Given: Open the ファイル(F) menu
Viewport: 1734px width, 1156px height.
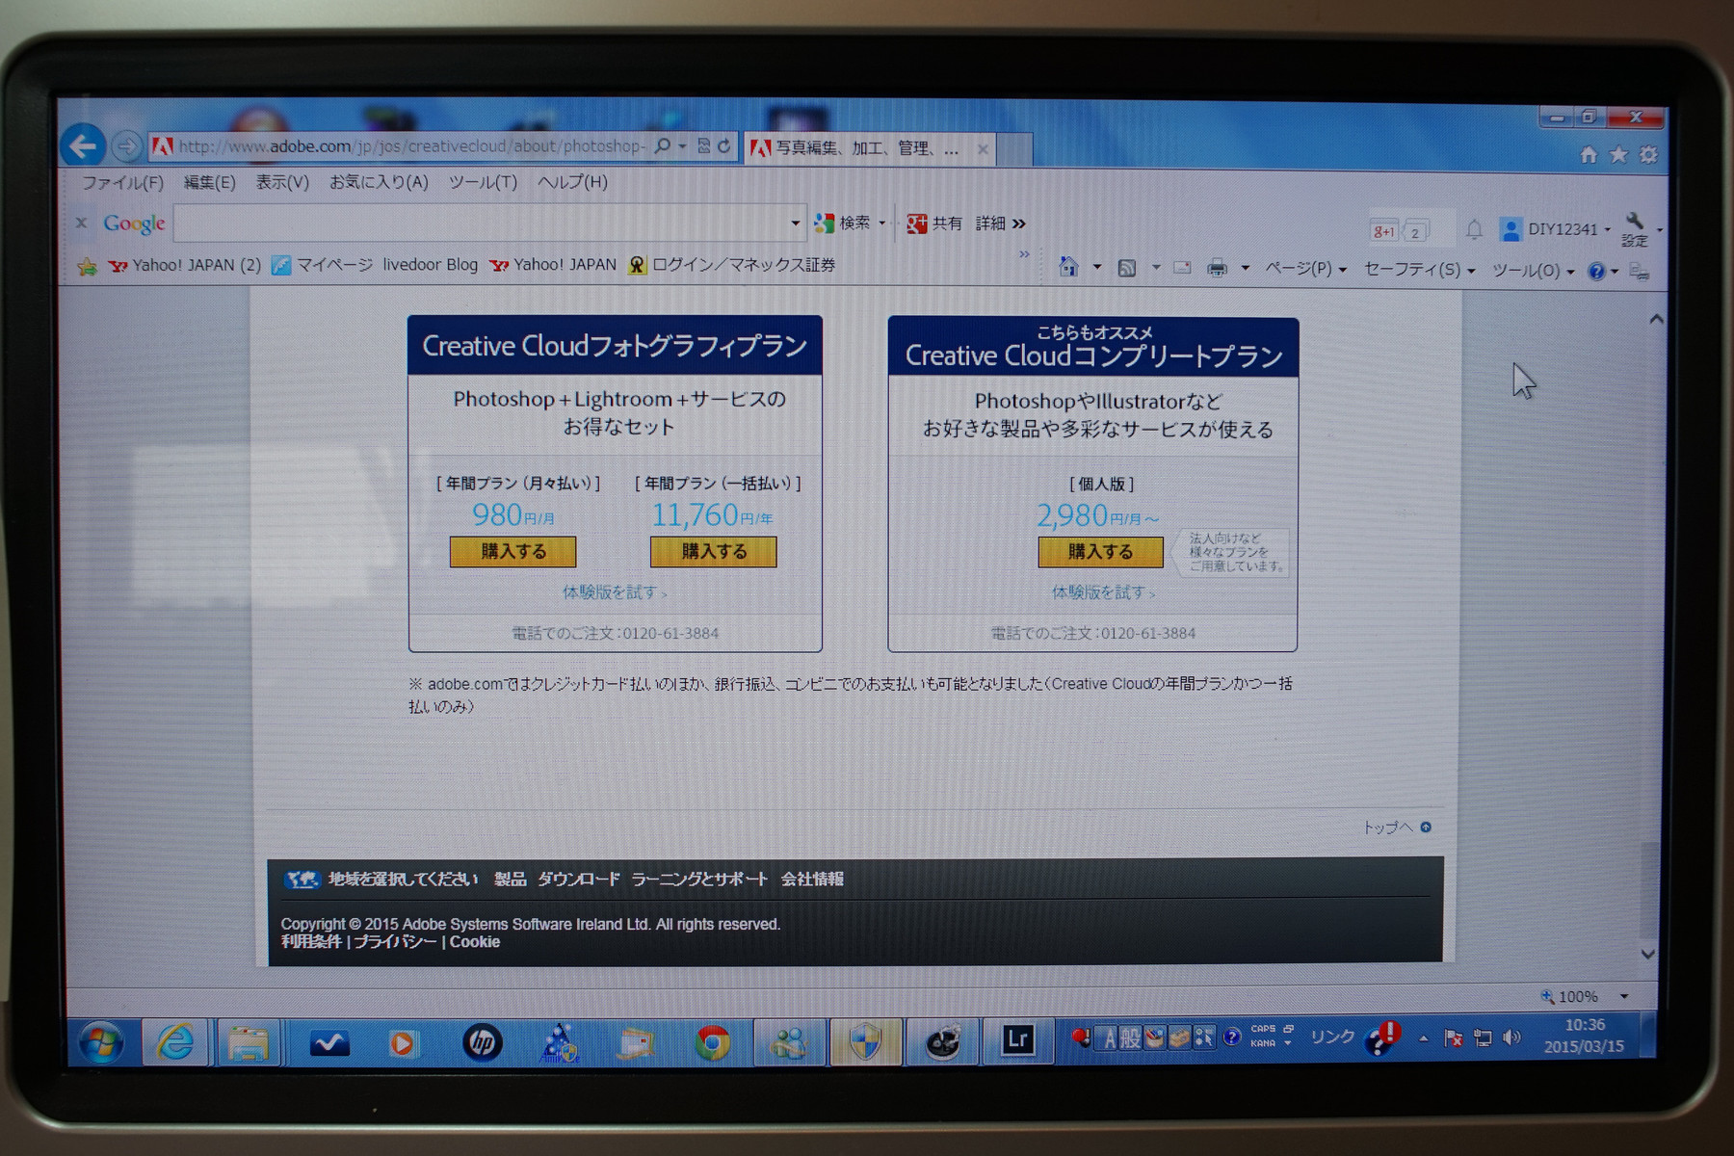Looking at the screenshot, I should (122, 182).
